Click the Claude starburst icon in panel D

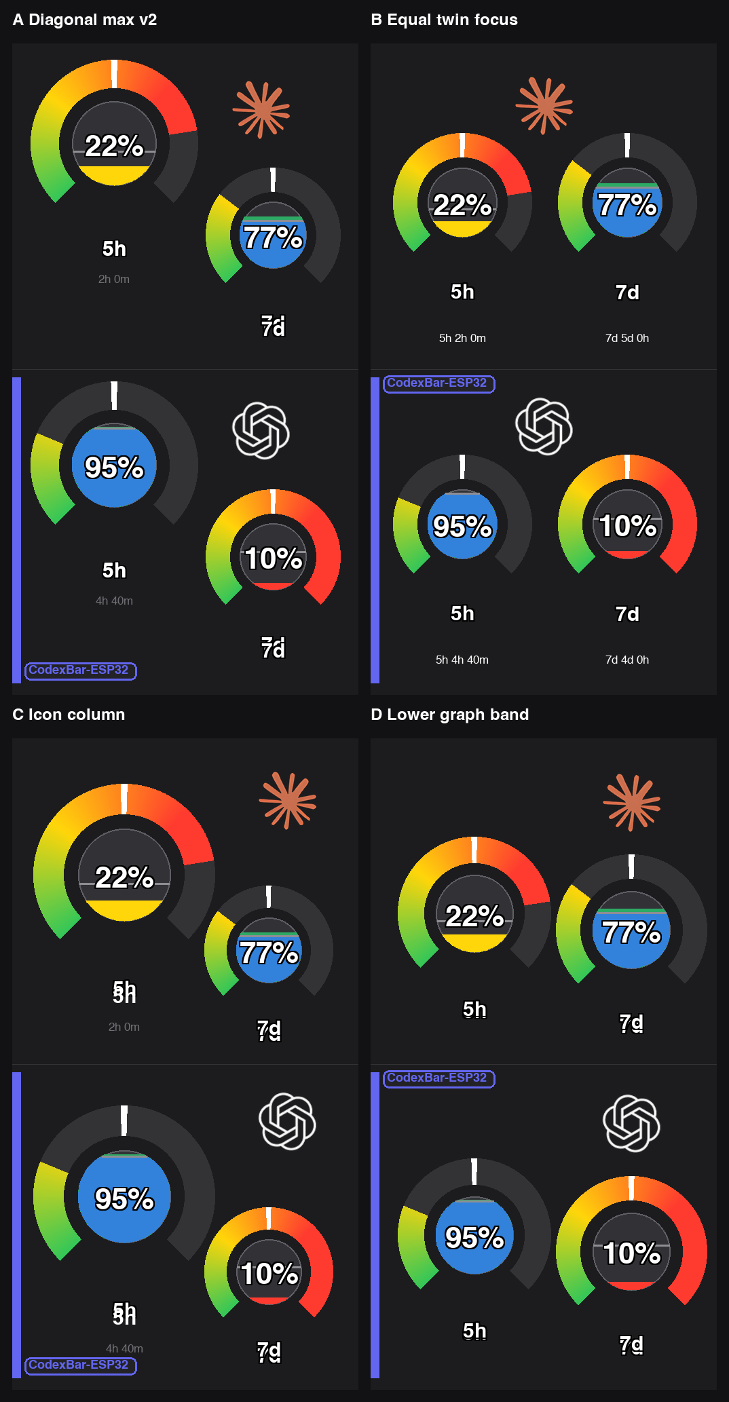(632, 803)
